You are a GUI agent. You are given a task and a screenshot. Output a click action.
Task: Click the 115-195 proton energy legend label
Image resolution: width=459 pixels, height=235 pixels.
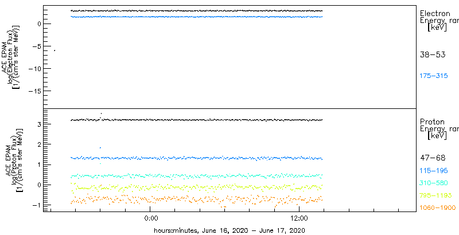point(434,170)
